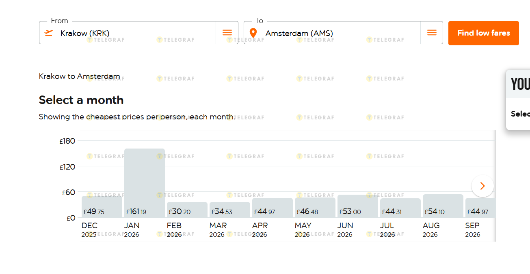Open the departure airport list menu icon
Image resolution: width=530 pixels, height=274 pixels.
pos(227,33)
